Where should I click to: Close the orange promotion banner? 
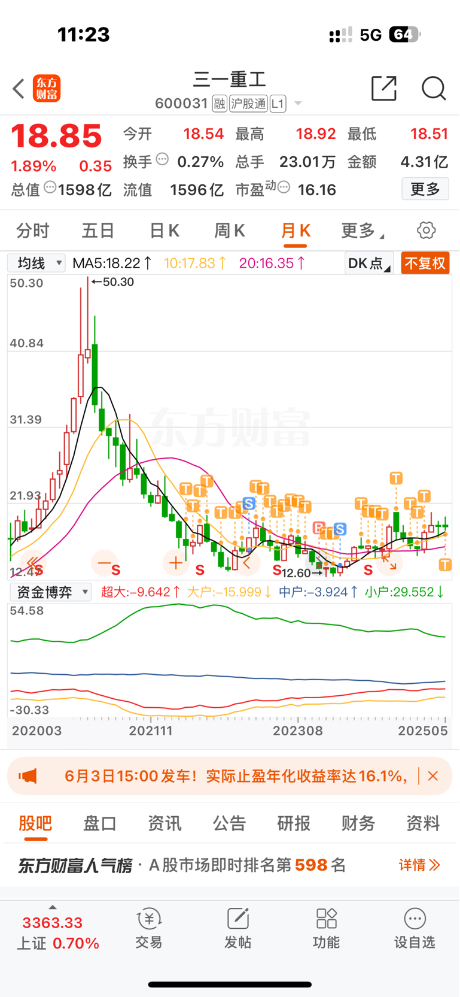[433, 776]
